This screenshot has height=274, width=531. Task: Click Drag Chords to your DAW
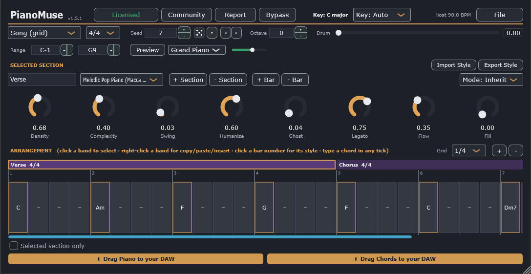[395, 259]
